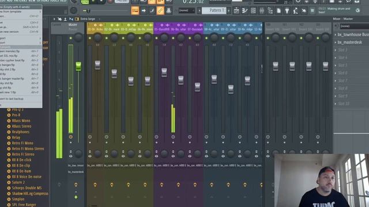369x207 pixels.
Task: Mute the 05-Bass808 track LED
Action: [156, 38]
